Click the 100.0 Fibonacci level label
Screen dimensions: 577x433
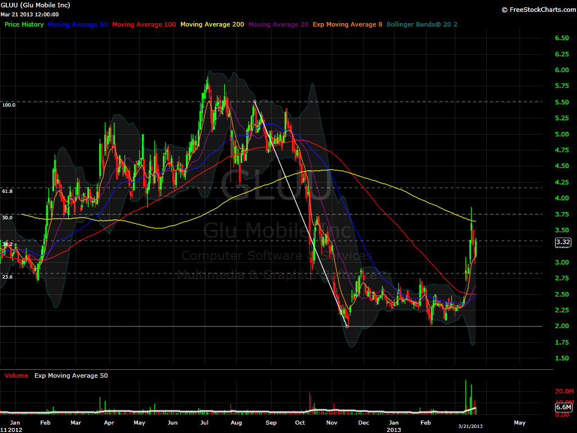(x=9, y=105)
